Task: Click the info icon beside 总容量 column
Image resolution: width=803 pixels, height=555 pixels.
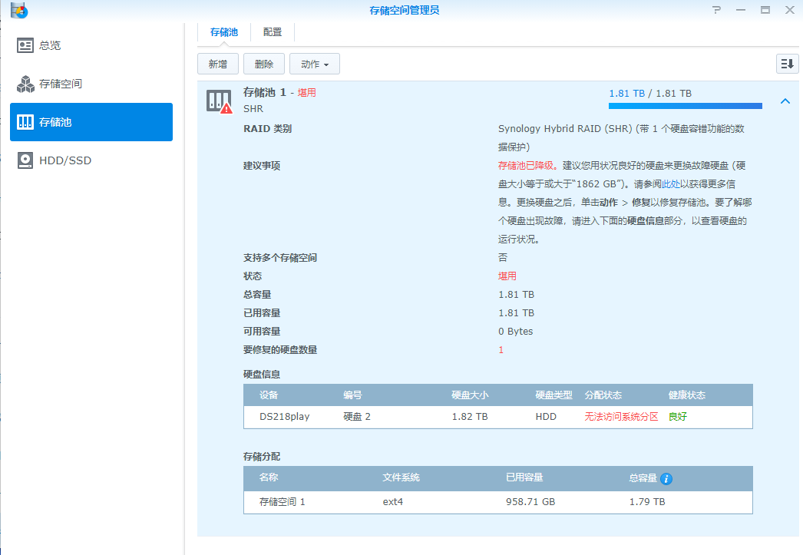Action: [x=666, y=479]
